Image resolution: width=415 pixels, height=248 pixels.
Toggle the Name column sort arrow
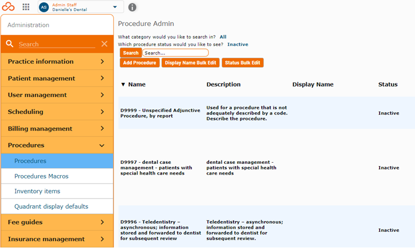[x=123, y=85]
